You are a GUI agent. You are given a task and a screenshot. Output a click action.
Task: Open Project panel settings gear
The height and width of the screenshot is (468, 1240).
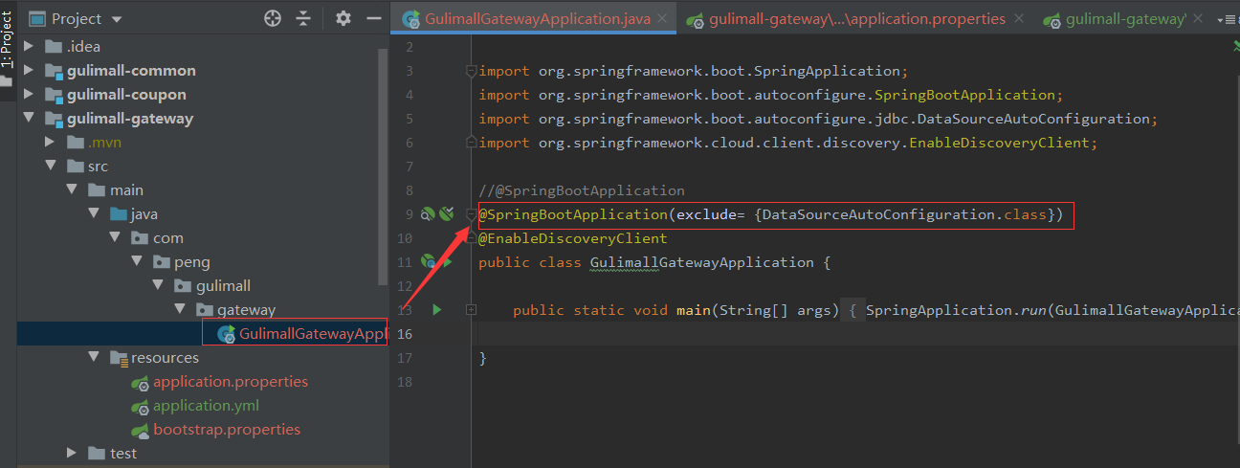[344, 18]
